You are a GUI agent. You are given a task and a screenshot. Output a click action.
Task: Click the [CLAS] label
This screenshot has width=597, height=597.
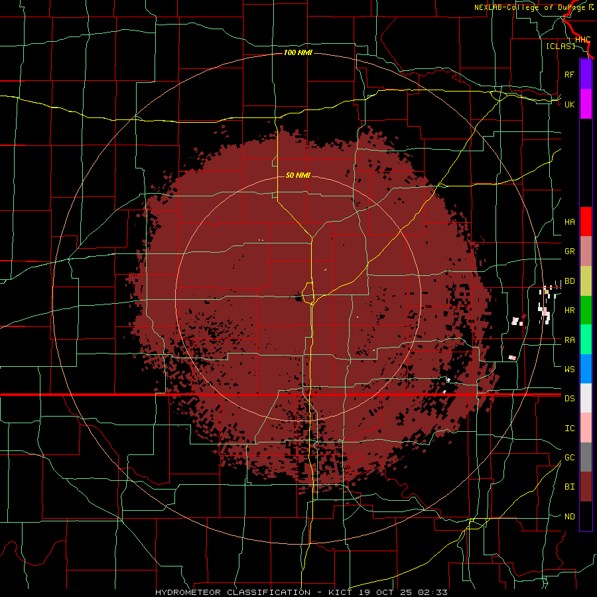(x=561, y=46)
